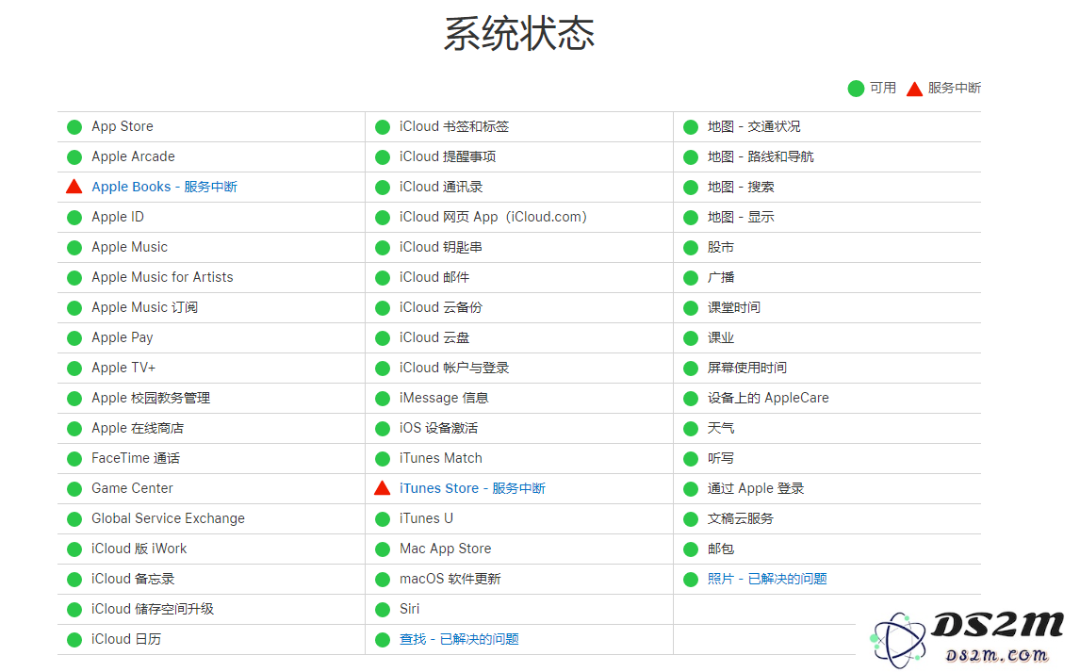The height and width of the screenshot is (672, 1080).
Task: Click the green status dot beside iTunes Match
Action: click(383, 459)
